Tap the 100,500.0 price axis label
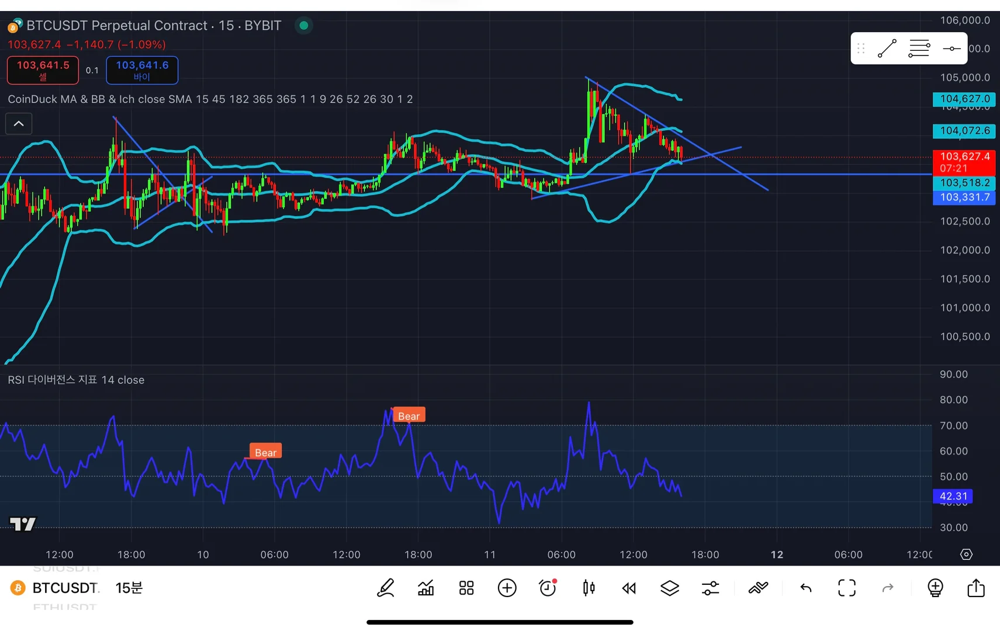1000x631 pixels. [965, 337]
